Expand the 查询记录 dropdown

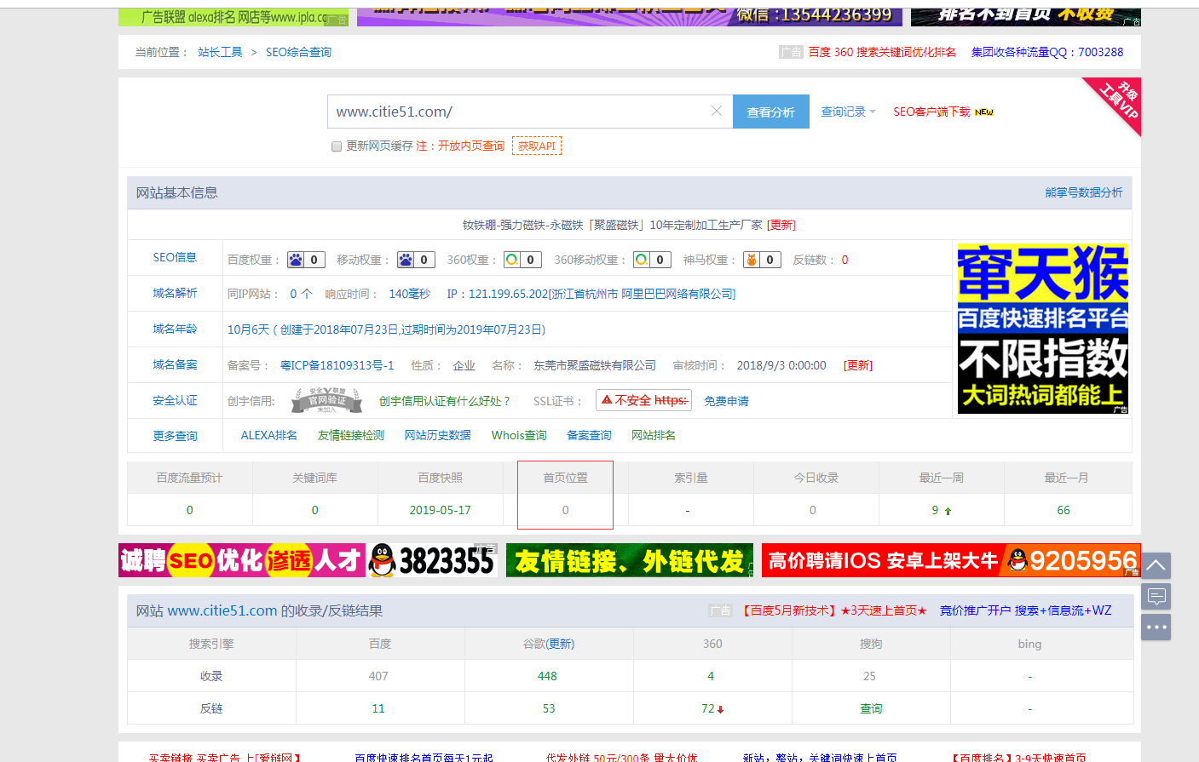click(848, 112)
